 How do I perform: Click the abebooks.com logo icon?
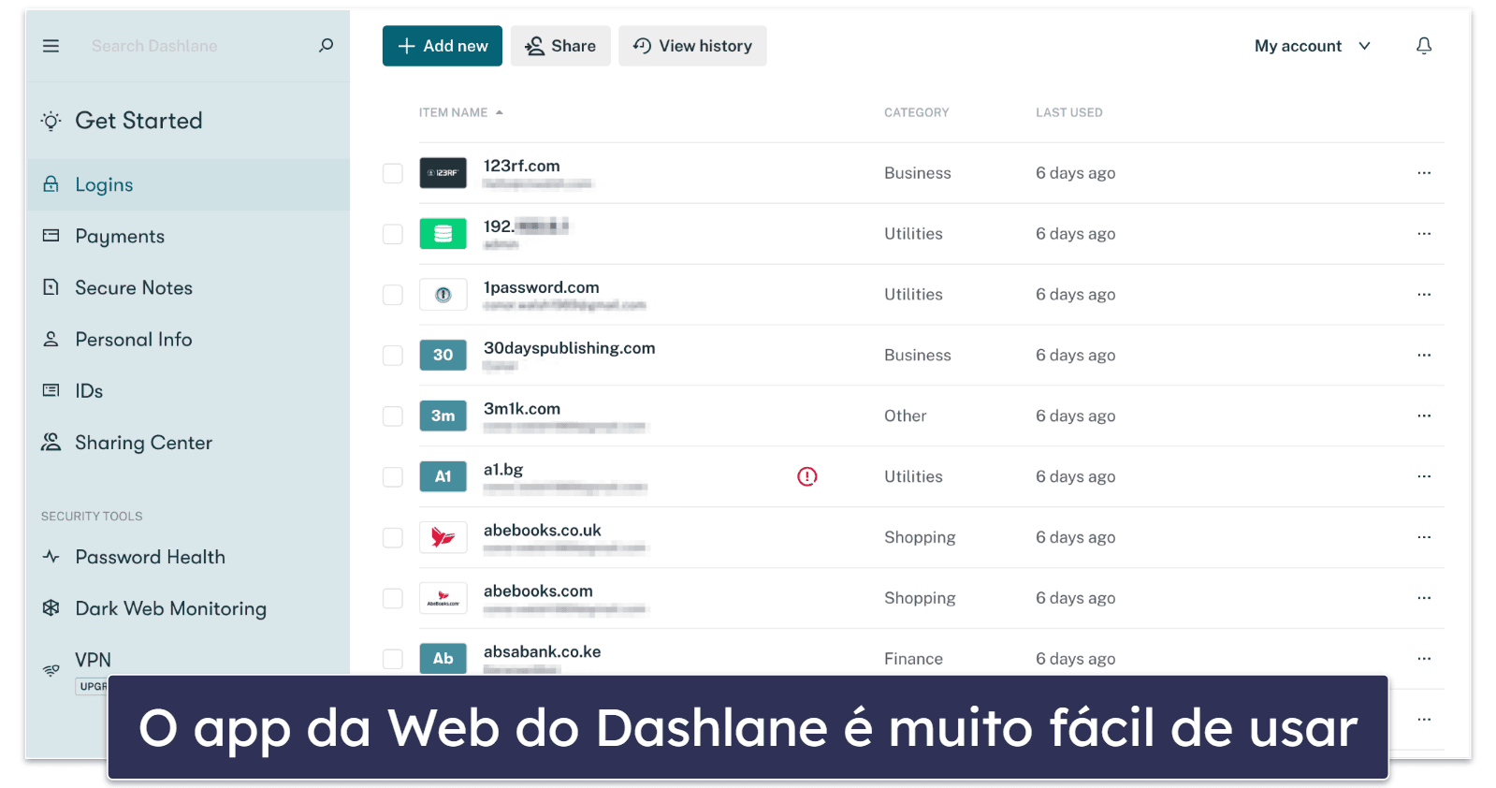click(x=443, y=598)
